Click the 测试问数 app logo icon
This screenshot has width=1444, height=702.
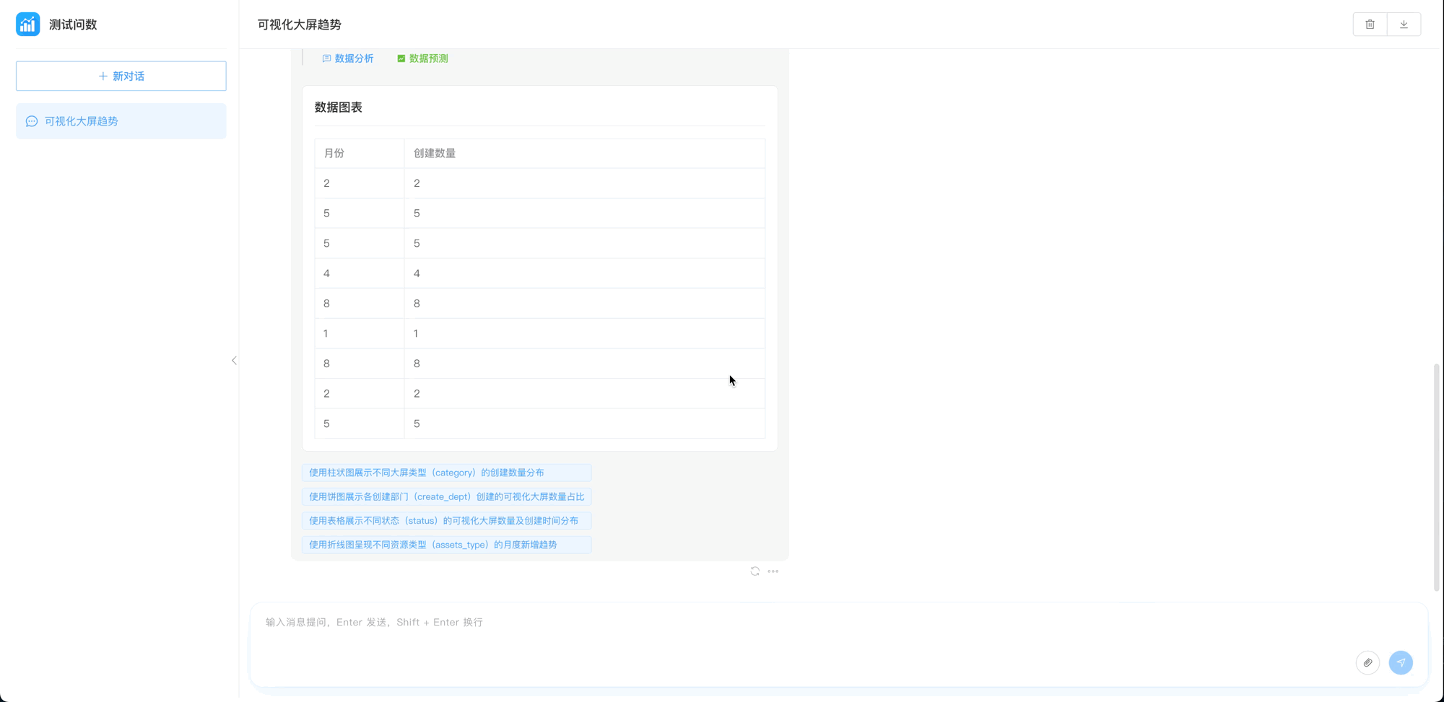27,24
